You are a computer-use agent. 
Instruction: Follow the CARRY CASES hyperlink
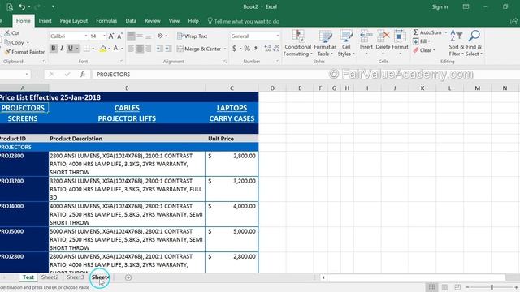(232, 118)
